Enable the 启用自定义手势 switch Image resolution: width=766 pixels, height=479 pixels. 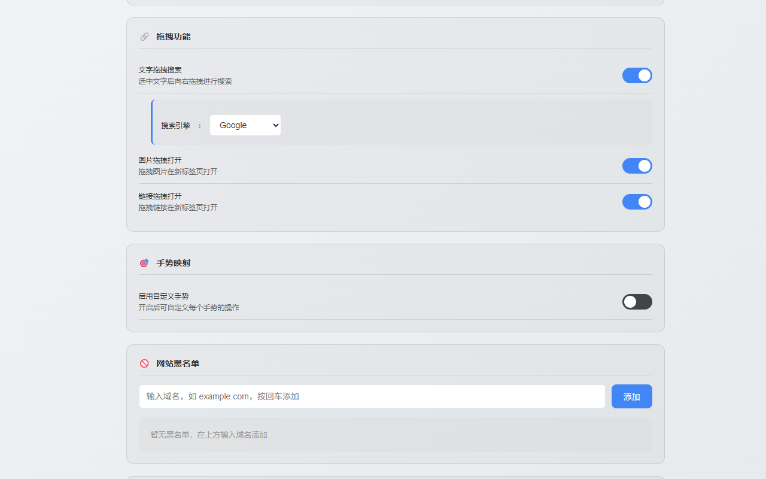pos(637,302)
